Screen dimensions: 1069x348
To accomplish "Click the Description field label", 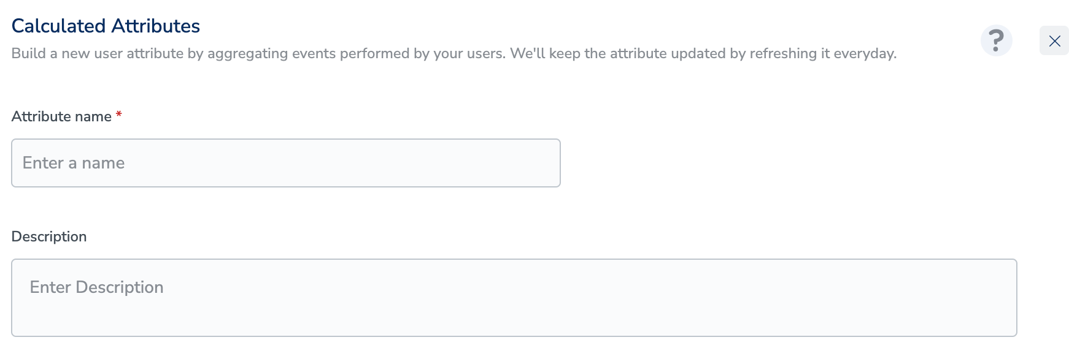I will click(49, 236).
